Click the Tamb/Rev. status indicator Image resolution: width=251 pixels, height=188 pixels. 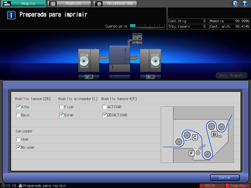[238, 186]
